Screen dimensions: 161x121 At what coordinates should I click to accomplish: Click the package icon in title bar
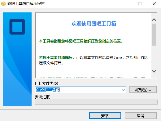click(3, 4)
